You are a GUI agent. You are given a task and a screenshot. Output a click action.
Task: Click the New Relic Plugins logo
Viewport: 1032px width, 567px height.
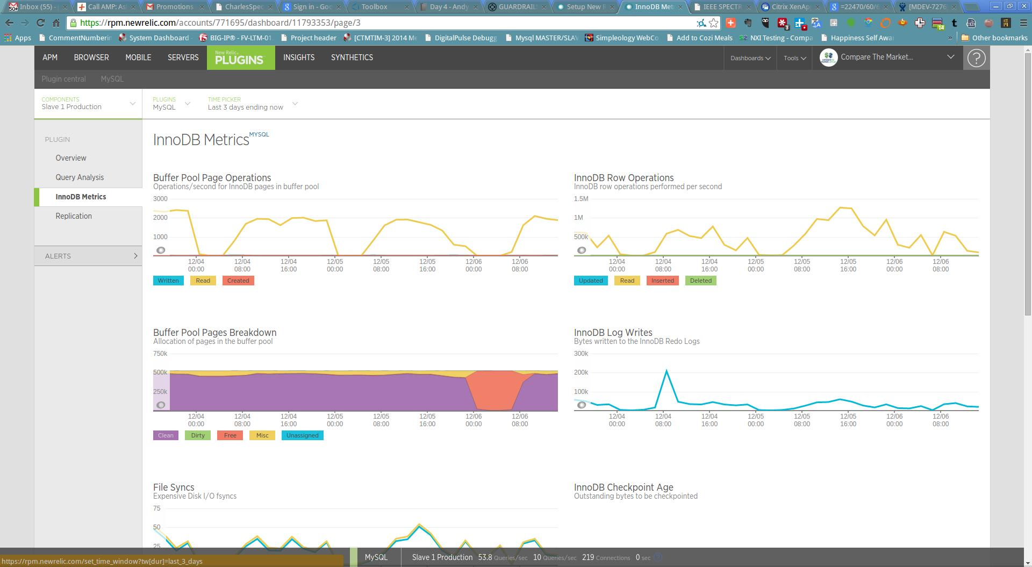click(240, 58)
